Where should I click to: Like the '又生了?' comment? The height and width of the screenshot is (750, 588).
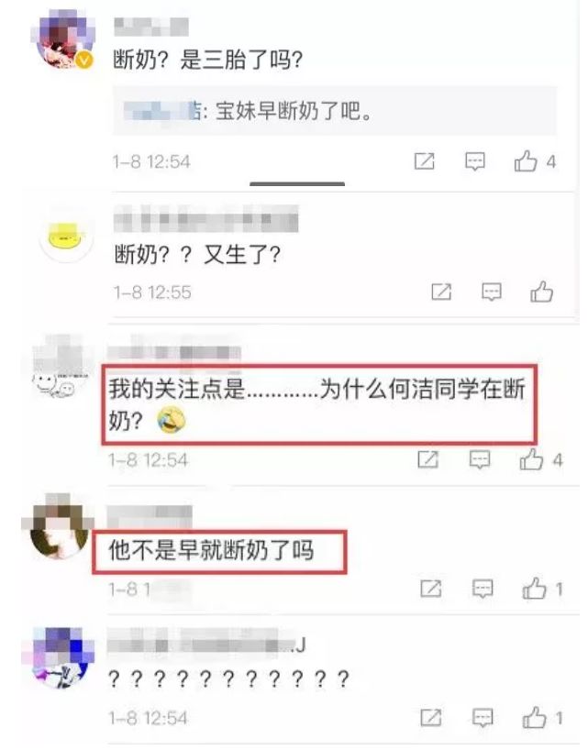[541, 292]
